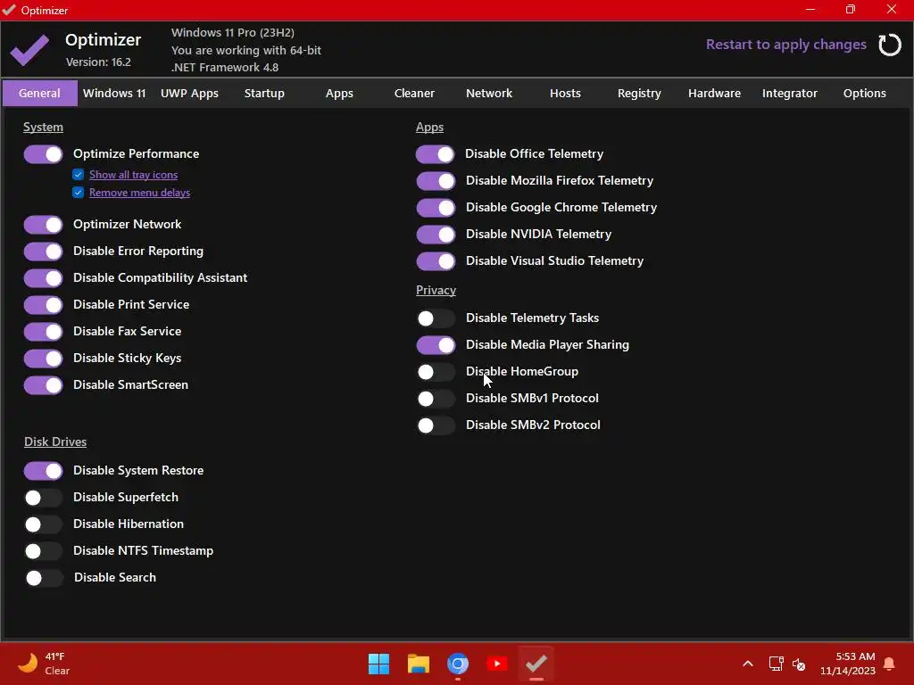
Task: Open YouTube app from taskbar
Action: (x=496, y=664)
